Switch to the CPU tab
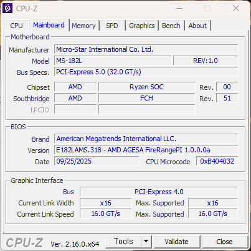This screenshot has width=251, height=251. point(16,26)
